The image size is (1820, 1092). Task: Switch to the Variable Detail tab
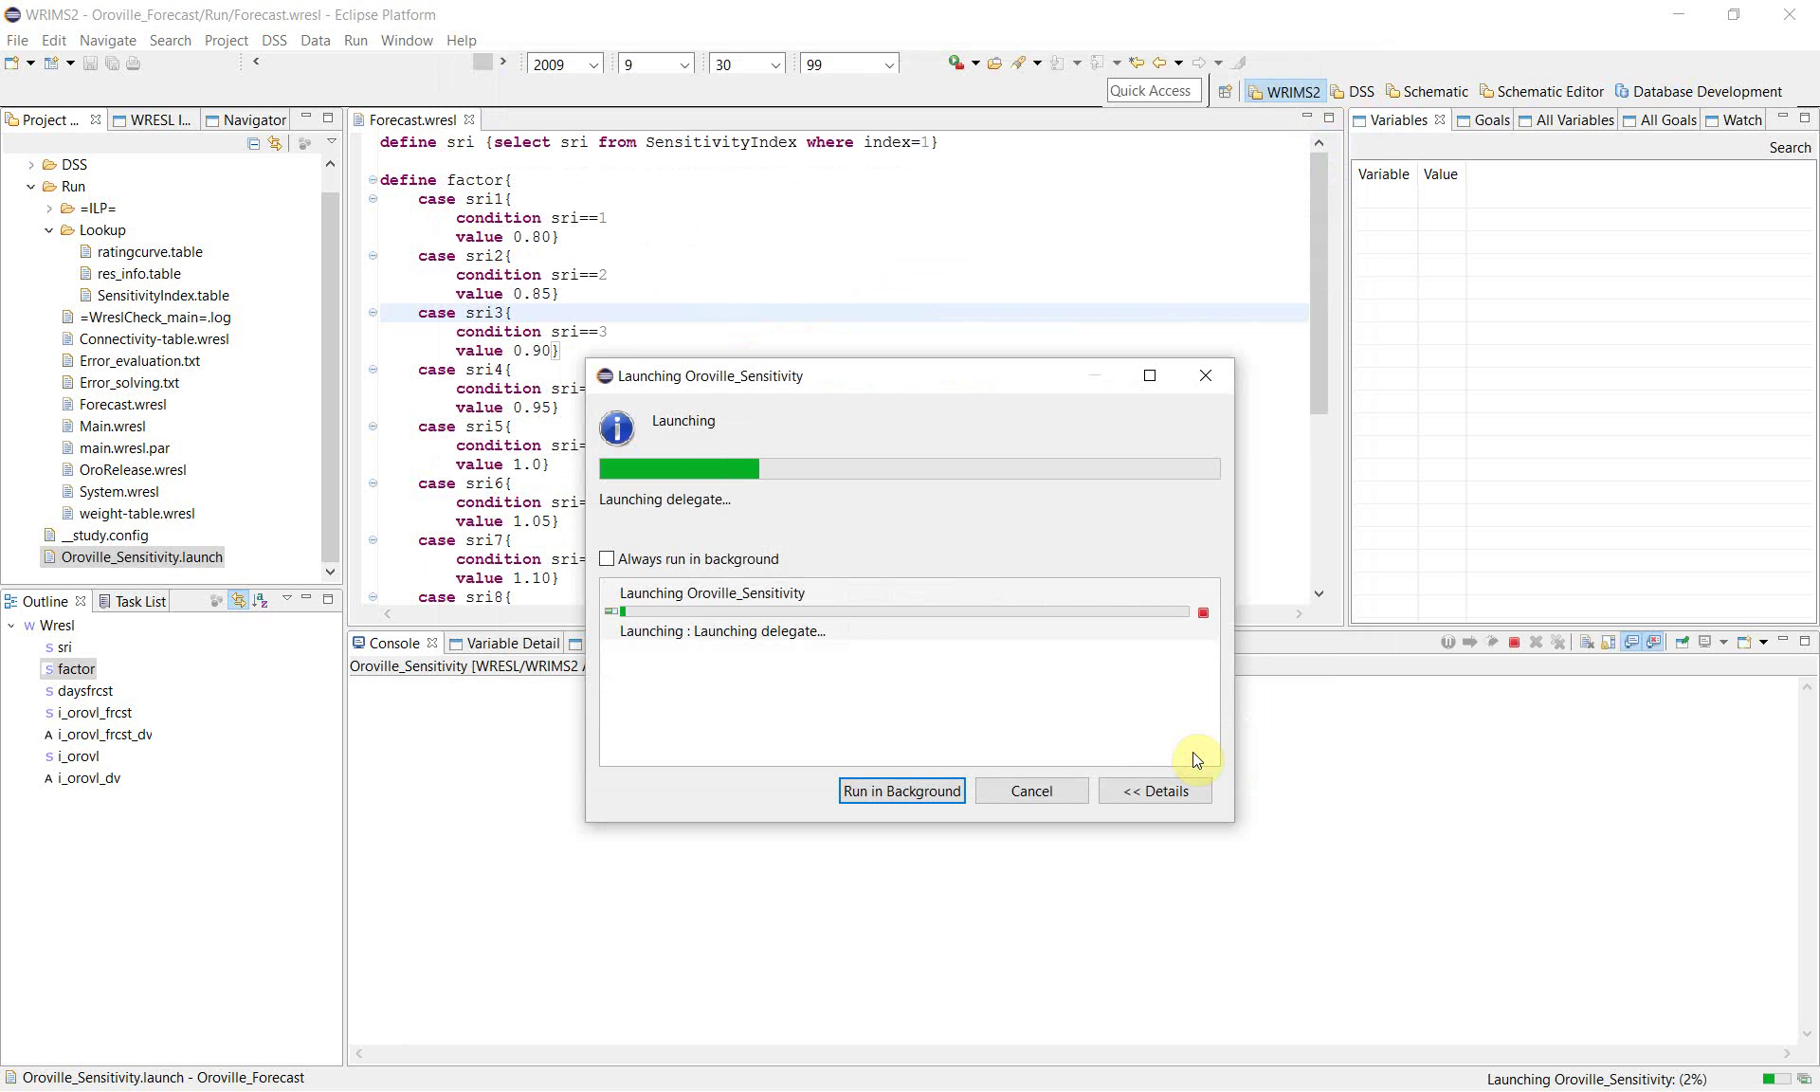(x=504, y=644)
